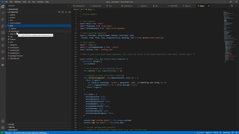This screenshot has height=134, width=239.
Task: Click the New File icon in Explorer
Action: (x=59, y=12)
